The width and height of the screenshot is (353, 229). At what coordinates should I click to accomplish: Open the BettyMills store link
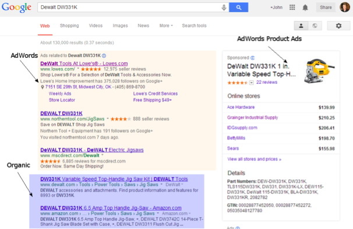click(236, 138)
